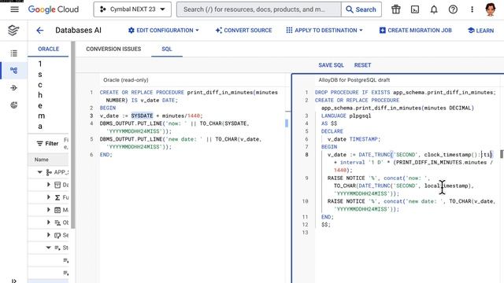The width and height of the screenshot is (504, 283).
Task: Click the AlloyDB for PostgreSQL draft label
Action: pyautogui.click(x=354, y=80)
